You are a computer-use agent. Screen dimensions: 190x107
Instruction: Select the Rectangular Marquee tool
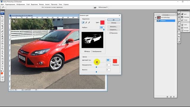[2, 19]
